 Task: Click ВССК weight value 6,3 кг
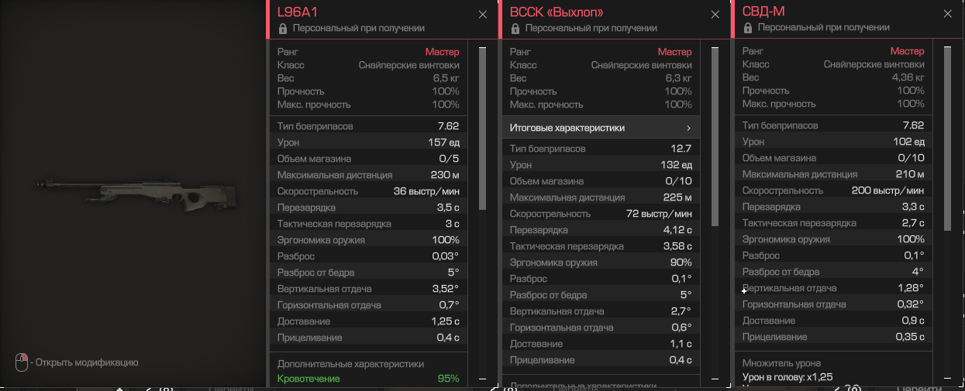point(678,78)
